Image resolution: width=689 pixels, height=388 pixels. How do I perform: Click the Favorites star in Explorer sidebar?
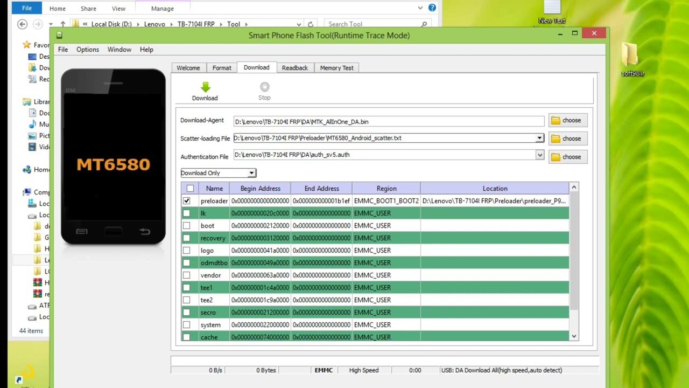(26, 45)
